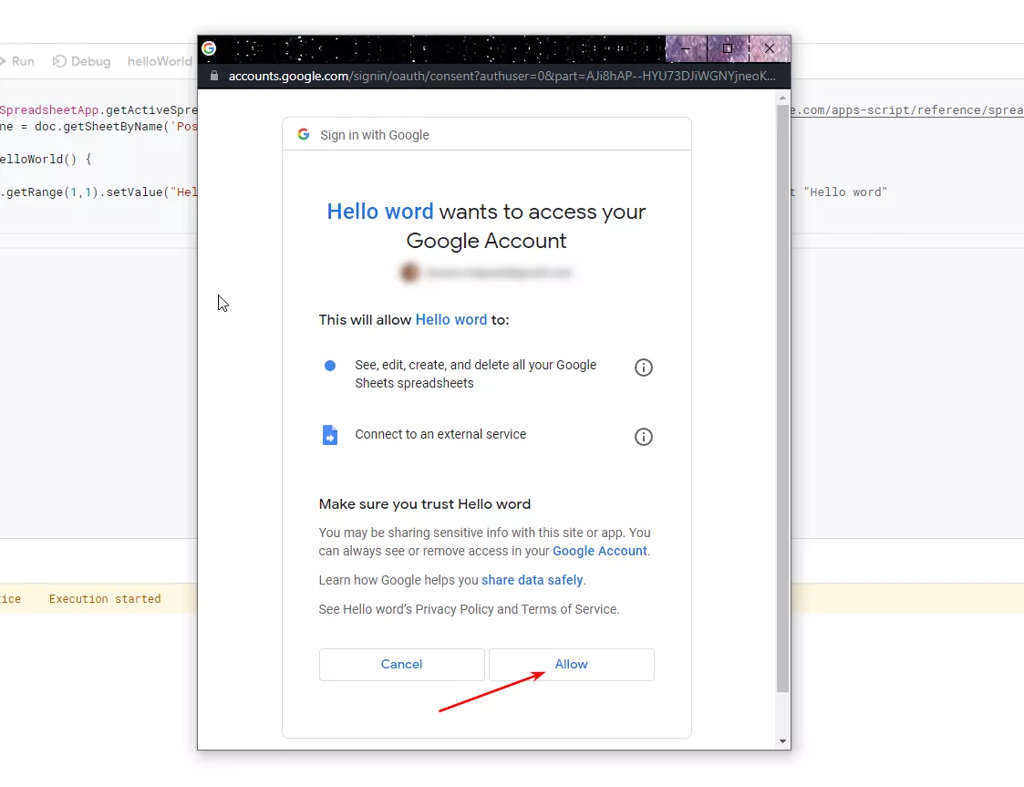Click the popup vertical scrollbar thumb
Image resolution: width=1024 pixels, height=787 pixels.
(782, 399)
